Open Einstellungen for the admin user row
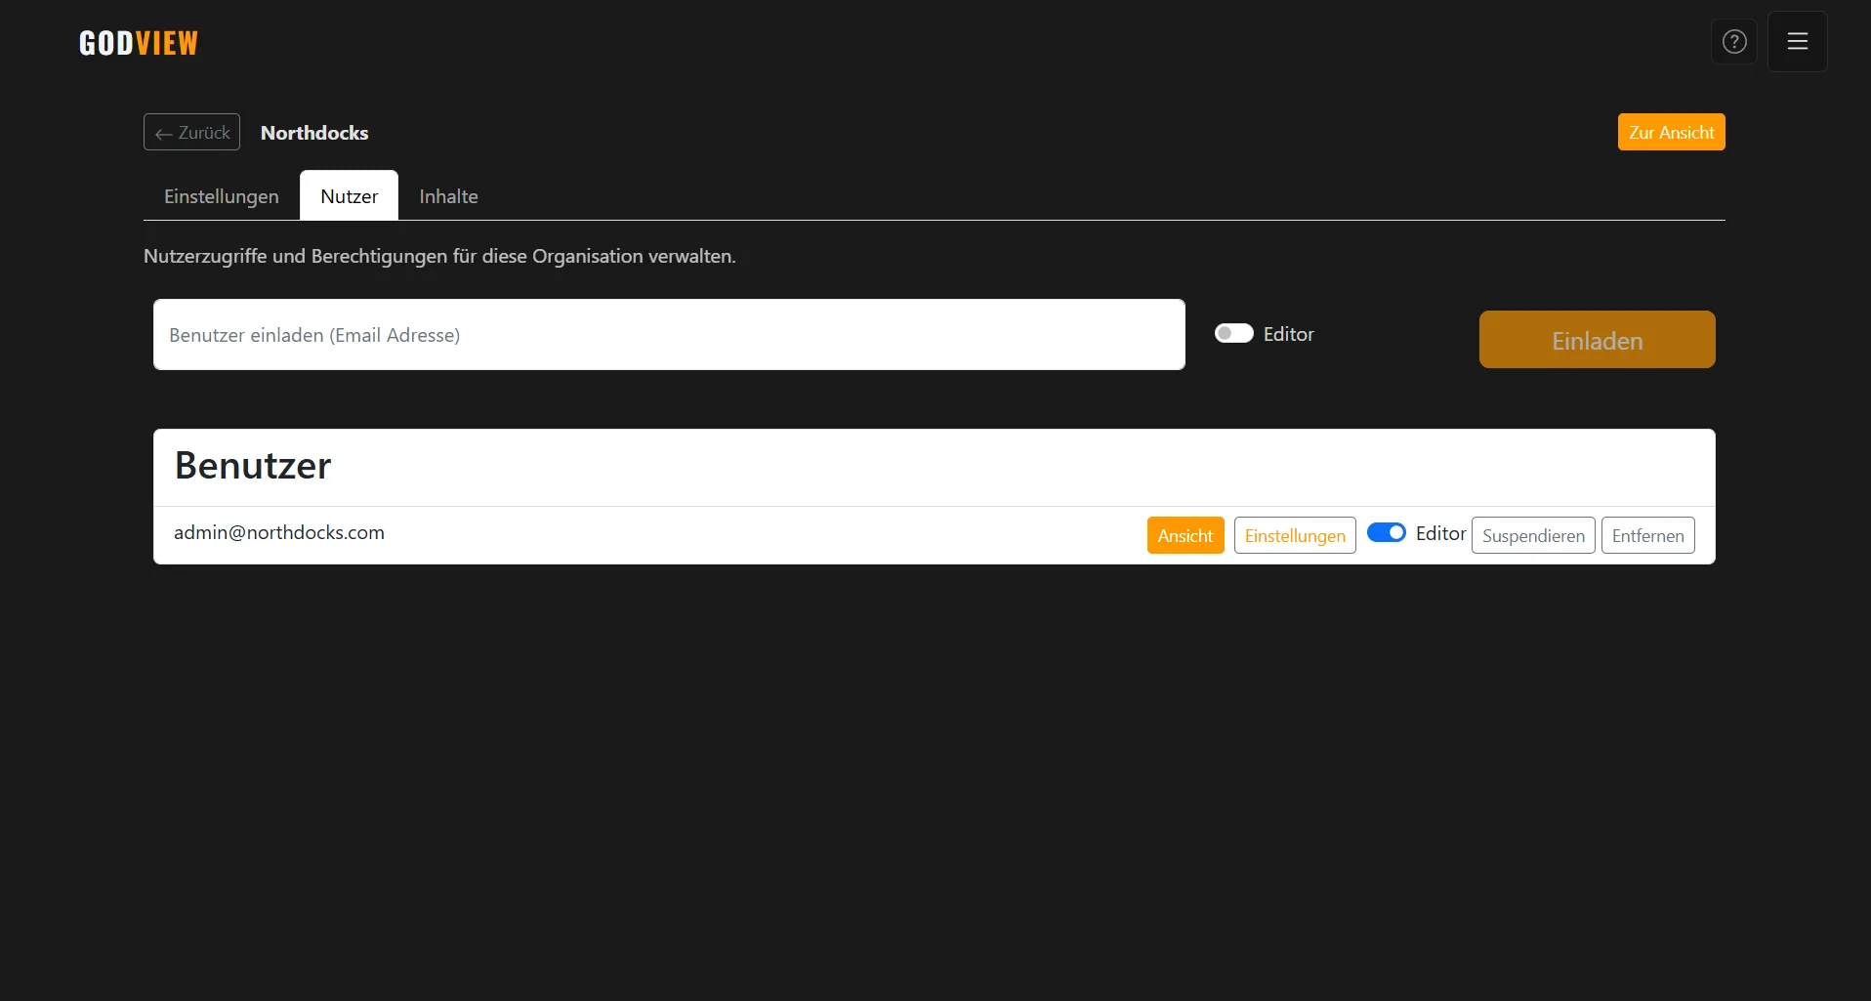Image resolution: width=1871 pixels, height=1001 pixels. [x=1294, y=534]
